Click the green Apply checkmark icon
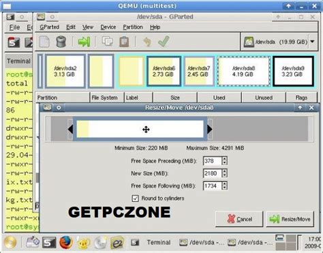 pyautogui.click(x=164, y=42)
